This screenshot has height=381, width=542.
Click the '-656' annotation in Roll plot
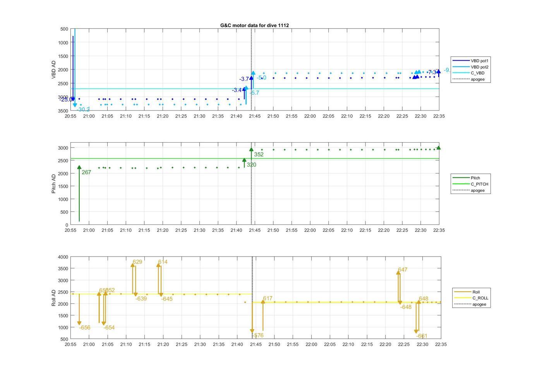coord(85,328)
